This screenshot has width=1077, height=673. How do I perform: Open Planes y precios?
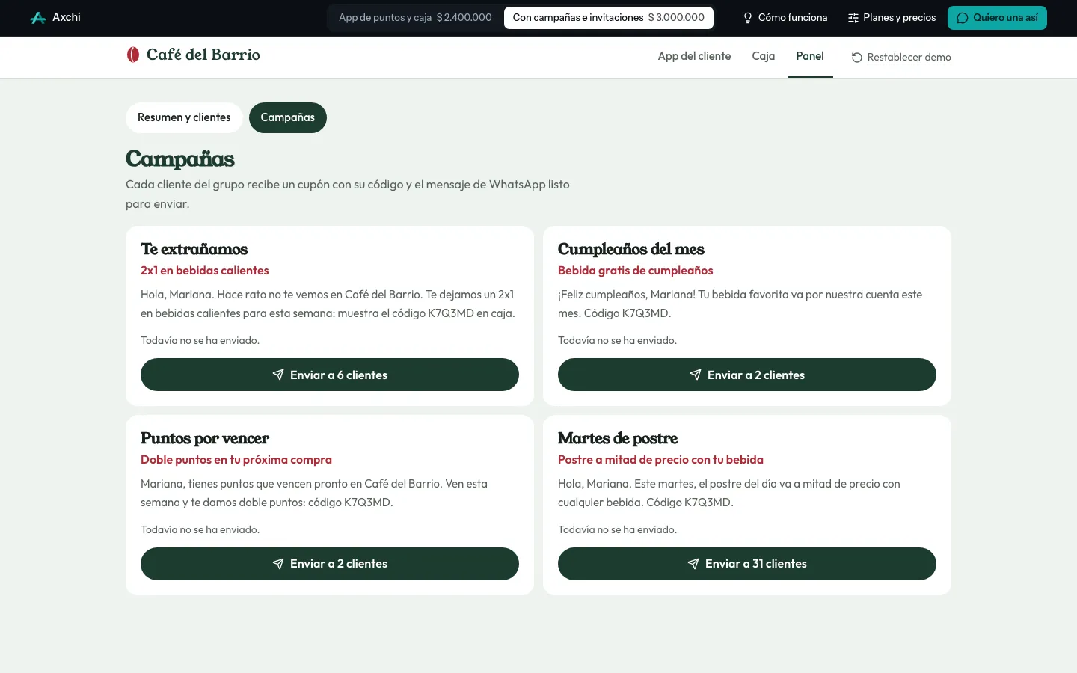pos(892,18)
